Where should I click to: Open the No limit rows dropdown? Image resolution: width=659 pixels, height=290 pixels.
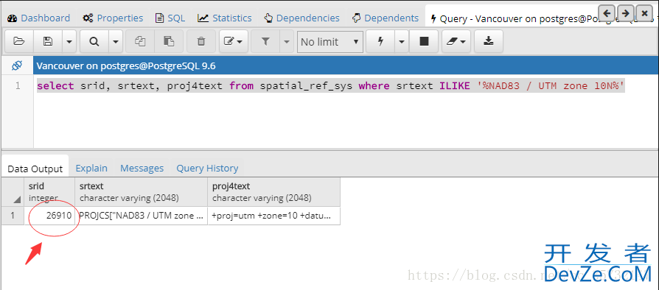point(330,41)
